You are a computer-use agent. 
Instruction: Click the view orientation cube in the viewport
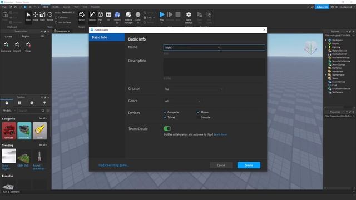pos(310,47)
